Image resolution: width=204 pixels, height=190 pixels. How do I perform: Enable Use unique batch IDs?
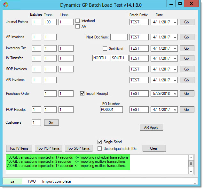[x=99, y=149]
